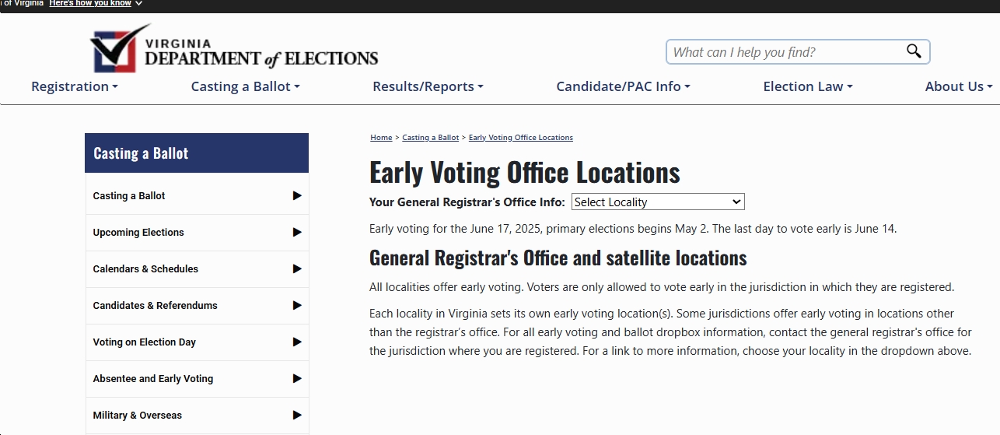Click the magnifying glass search icon
1000x435 pixels.
click(914, 51)
